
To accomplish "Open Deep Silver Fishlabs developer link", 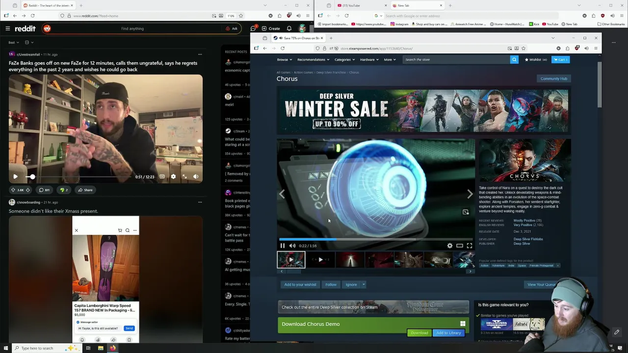I will pos(528,239).
